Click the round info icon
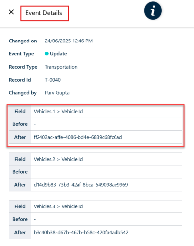 pyautogui.click(x=153, y=11)
